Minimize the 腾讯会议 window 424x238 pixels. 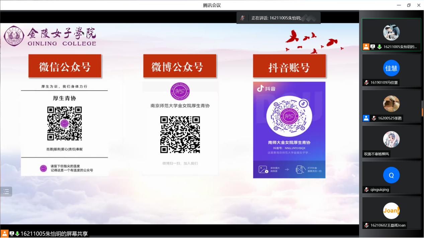coord(399,5)
